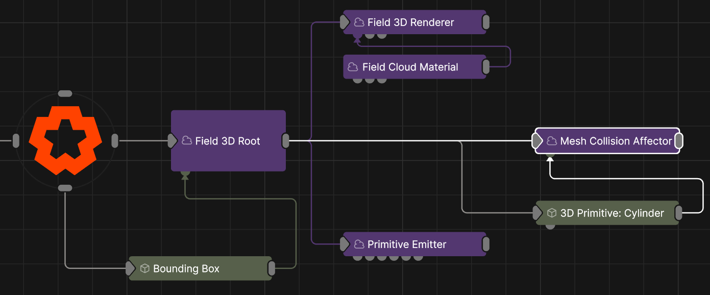Viewport: 710px width, 295px height.
Task: Click output port of Bounding Box node
Action: [272, 268]
